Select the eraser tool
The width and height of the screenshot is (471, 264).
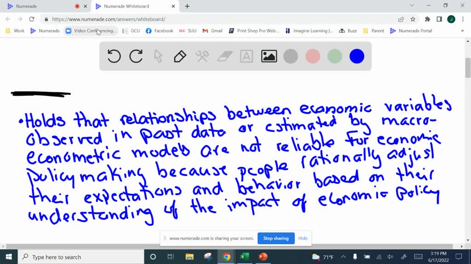[224, 56]
